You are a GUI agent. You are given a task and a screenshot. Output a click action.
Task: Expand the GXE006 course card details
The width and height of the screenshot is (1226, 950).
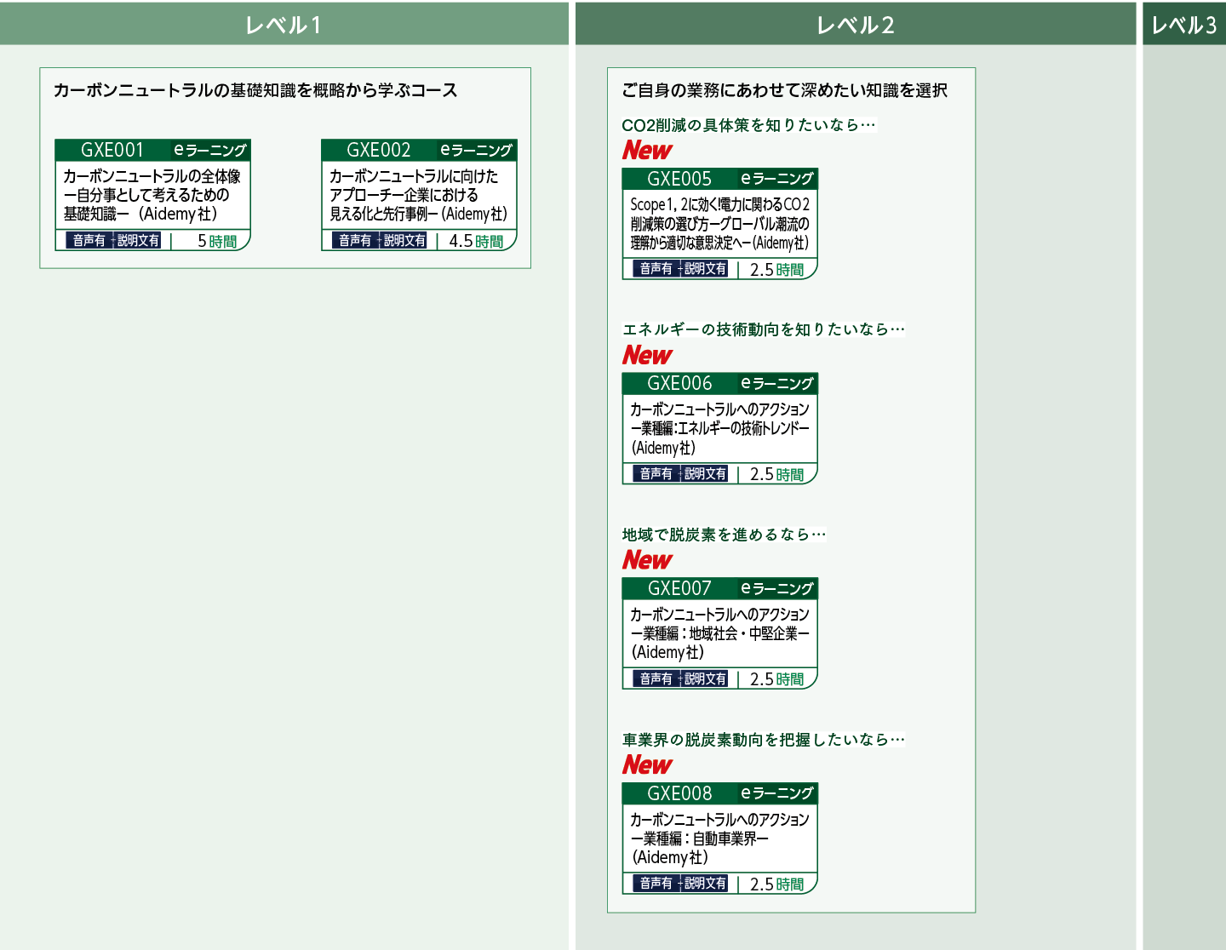pyautogui.click(x=719, y=426)
